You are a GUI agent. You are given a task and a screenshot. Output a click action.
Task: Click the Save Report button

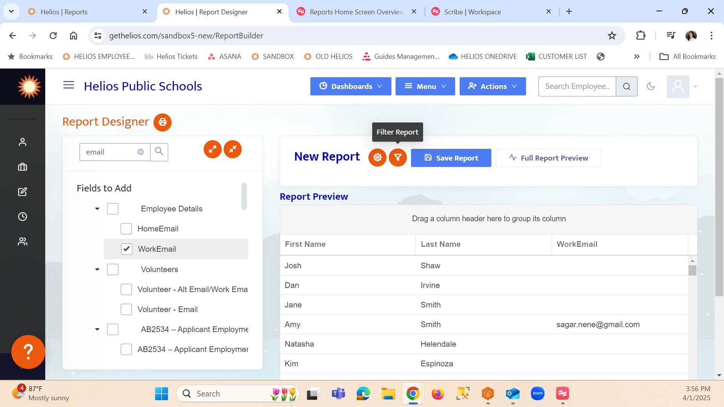pos(451,158)
